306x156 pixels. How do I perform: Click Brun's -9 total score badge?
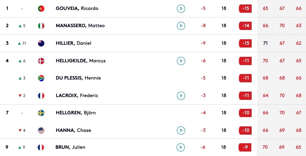pos(245,147)
